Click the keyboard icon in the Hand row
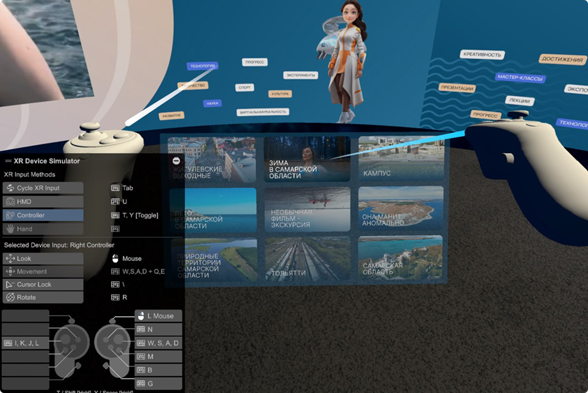Viewport: 588px width, 393px height. pyautogui.click(x=115, y=229)
